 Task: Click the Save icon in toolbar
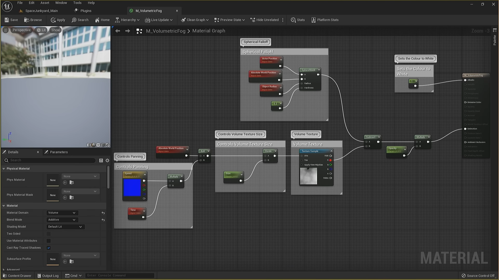pos(7,20)
